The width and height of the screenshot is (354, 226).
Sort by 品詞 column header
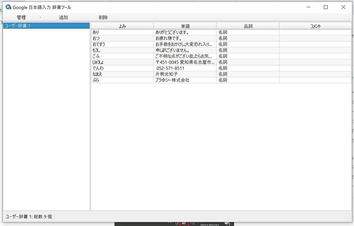coord(248,26)
